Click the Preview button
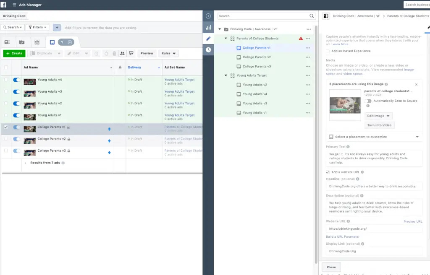Image resolution: width=430 pixels, height=275 pixels. tap(147, 53)
